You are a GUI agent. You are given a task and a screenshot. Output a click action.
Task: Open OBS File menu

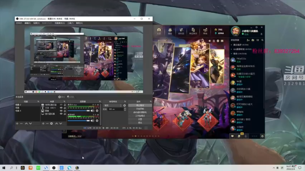point(19,23)
